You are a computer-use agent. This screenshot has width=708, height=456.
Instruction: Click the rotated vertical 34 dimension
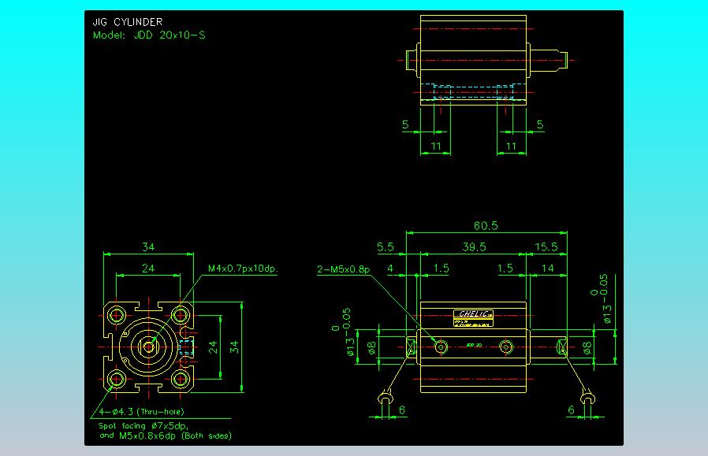click(234, 347)
